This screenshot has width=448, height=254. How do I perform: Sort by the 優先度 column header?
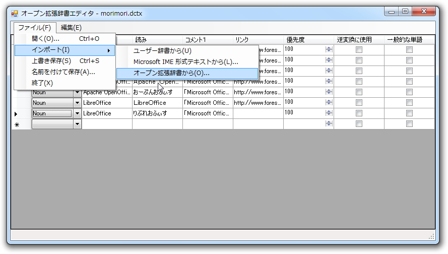pyautogui.click(x=308, y=40)
